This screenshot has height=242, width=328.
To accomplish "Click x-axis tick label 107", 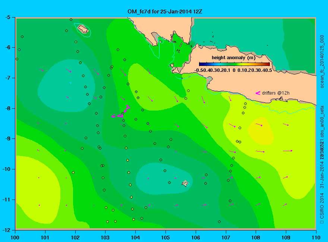I will click(226, 238).
